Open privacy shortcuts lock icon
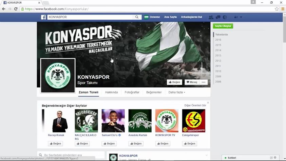Image resolution: width=286 pixels, height=161 pixels. pos(236,17)
